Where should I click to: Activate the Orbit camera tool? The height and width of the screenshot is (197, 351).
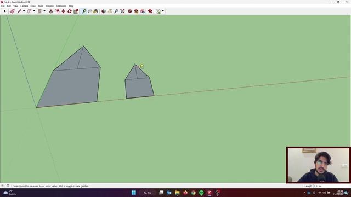pyautogui.click(x=104, y=11)
